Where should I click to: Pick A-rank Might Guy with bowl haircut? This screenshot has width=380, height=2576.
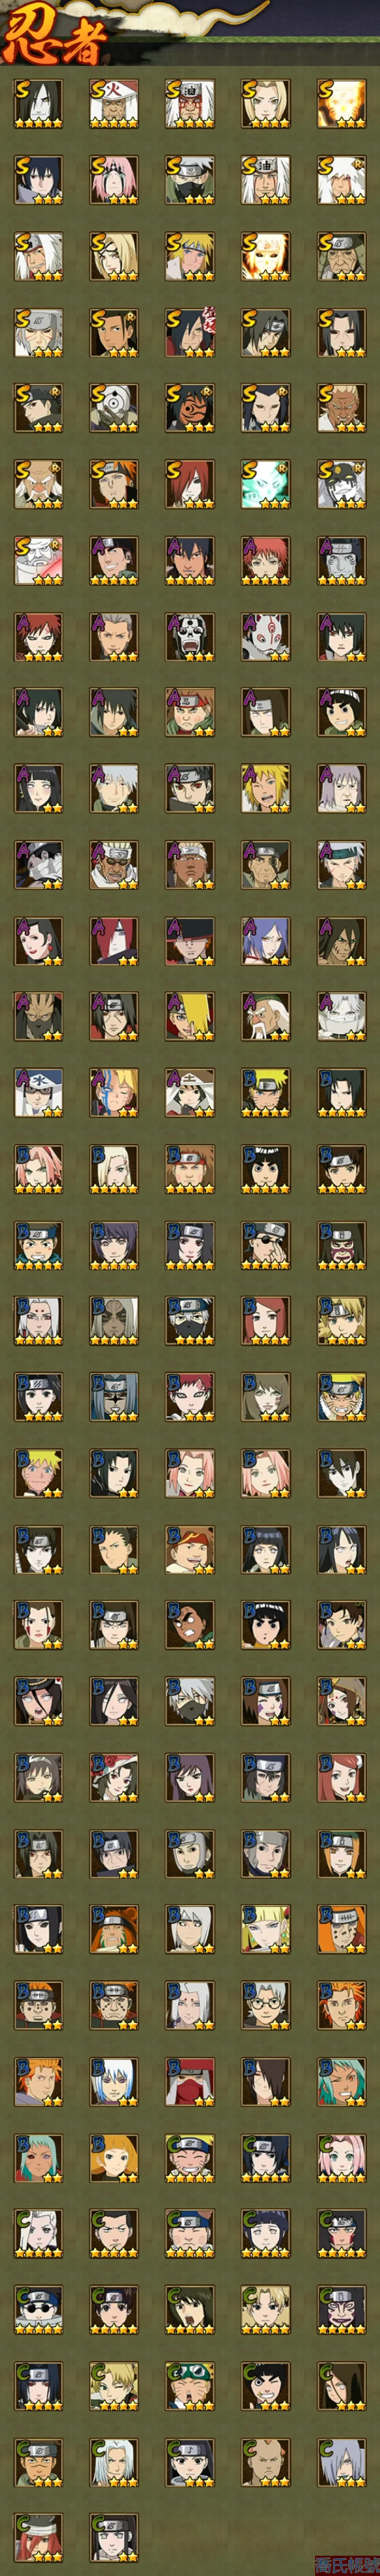342,713
